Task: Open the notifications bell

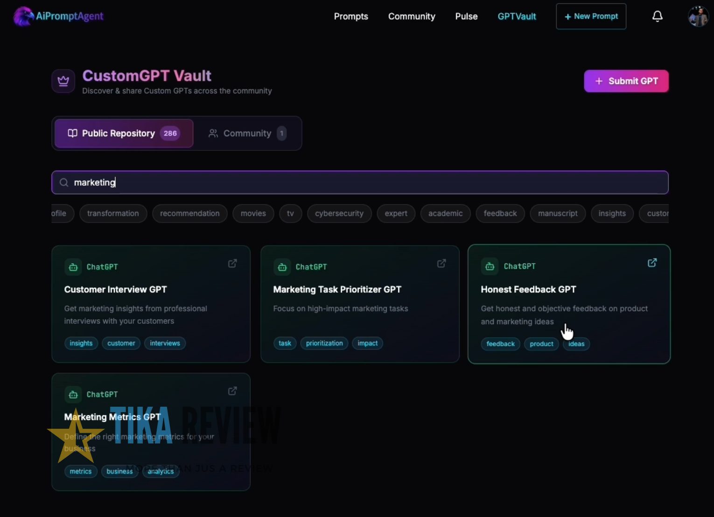Action: pos(657,16)
